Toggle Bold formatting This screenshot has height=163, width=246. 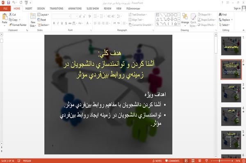tap(54, 23)
